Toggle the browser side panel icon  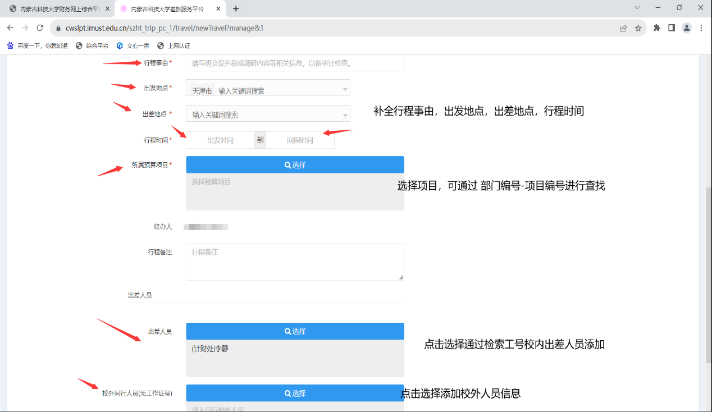pos(671,28)
